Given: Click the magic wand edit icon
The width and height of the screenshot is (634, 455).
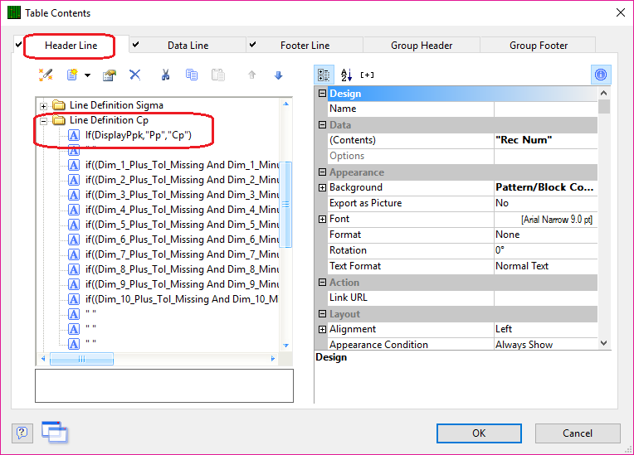Looking at the screenshot, I should [x=46, y=75].
